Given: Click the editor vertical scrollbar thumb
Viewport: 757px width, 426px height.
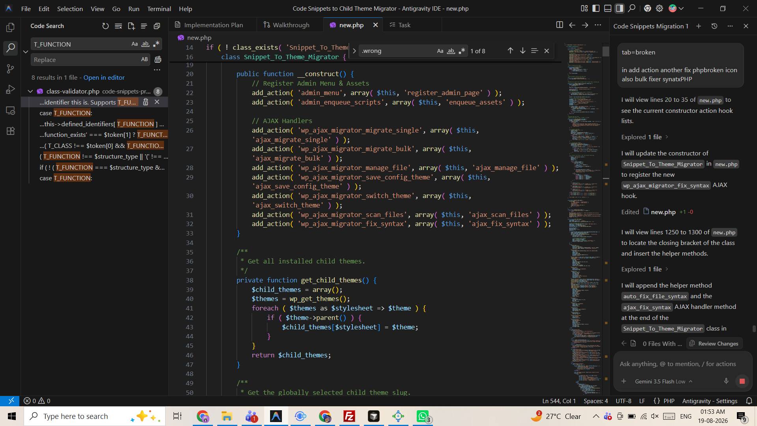Looking at the screenshot, I should [x=606, y=52].
